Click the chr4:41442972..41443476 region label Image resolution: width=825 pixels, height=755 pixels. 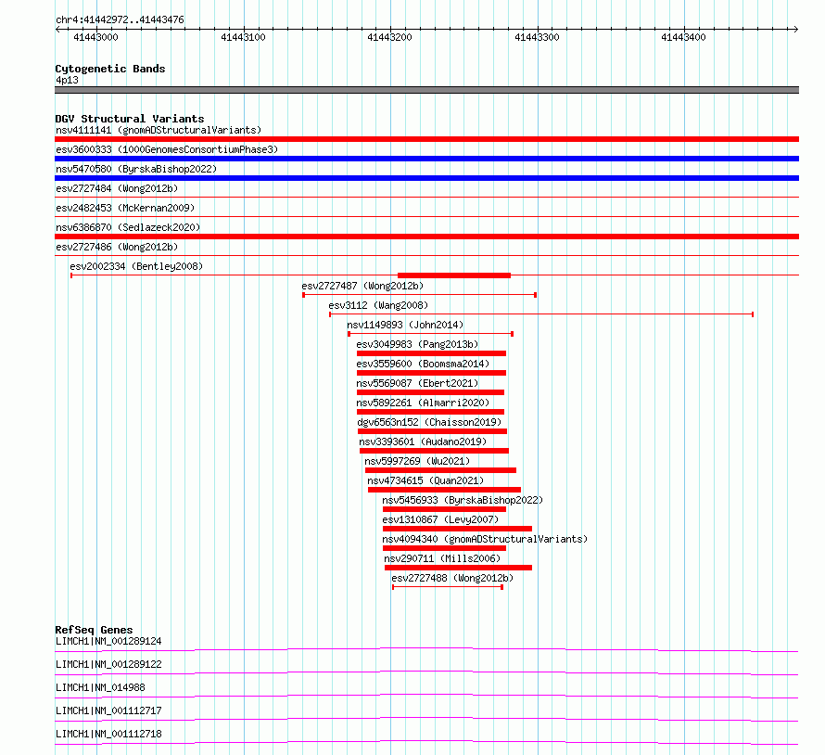(x=120, y=20)
